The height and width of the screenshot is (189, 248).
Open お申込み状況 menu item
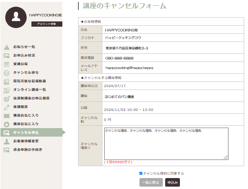point(24,55)
